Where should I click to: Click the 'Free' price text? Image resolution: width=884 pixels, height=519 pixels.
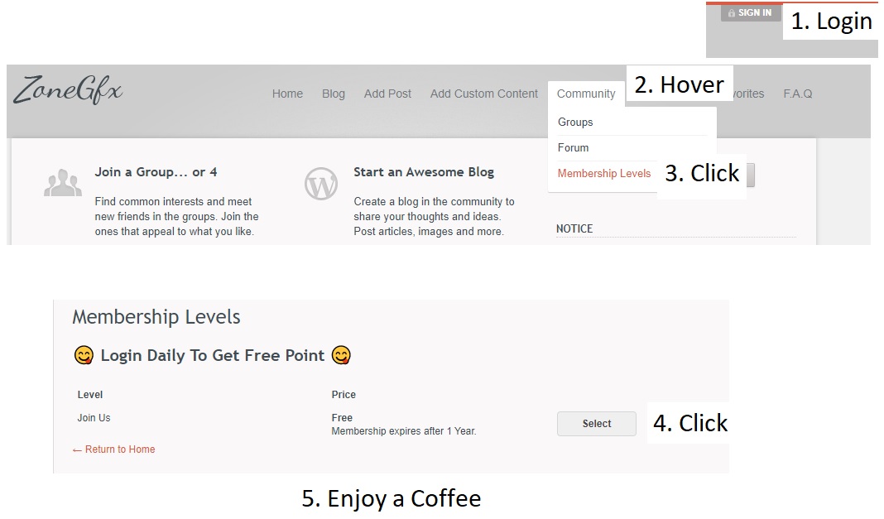[342, 417]
